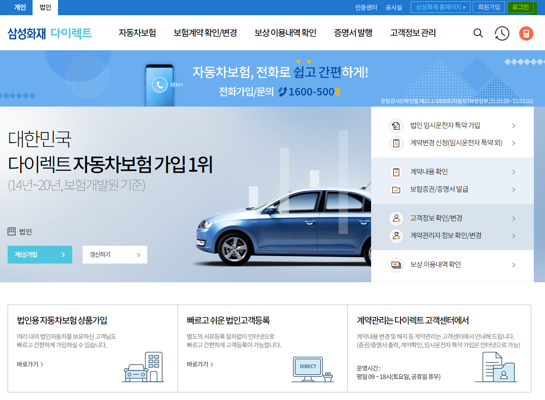Viewport: 545px width, 400px height.
Task: Open the 보험계약 확인/변경 menu
Action: point(205,33)
